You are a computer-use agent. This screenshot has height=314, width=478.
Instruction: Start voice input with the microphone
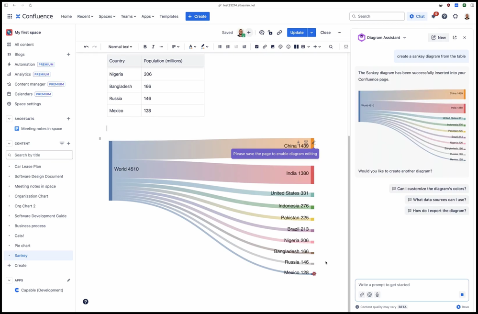(378, 294)
